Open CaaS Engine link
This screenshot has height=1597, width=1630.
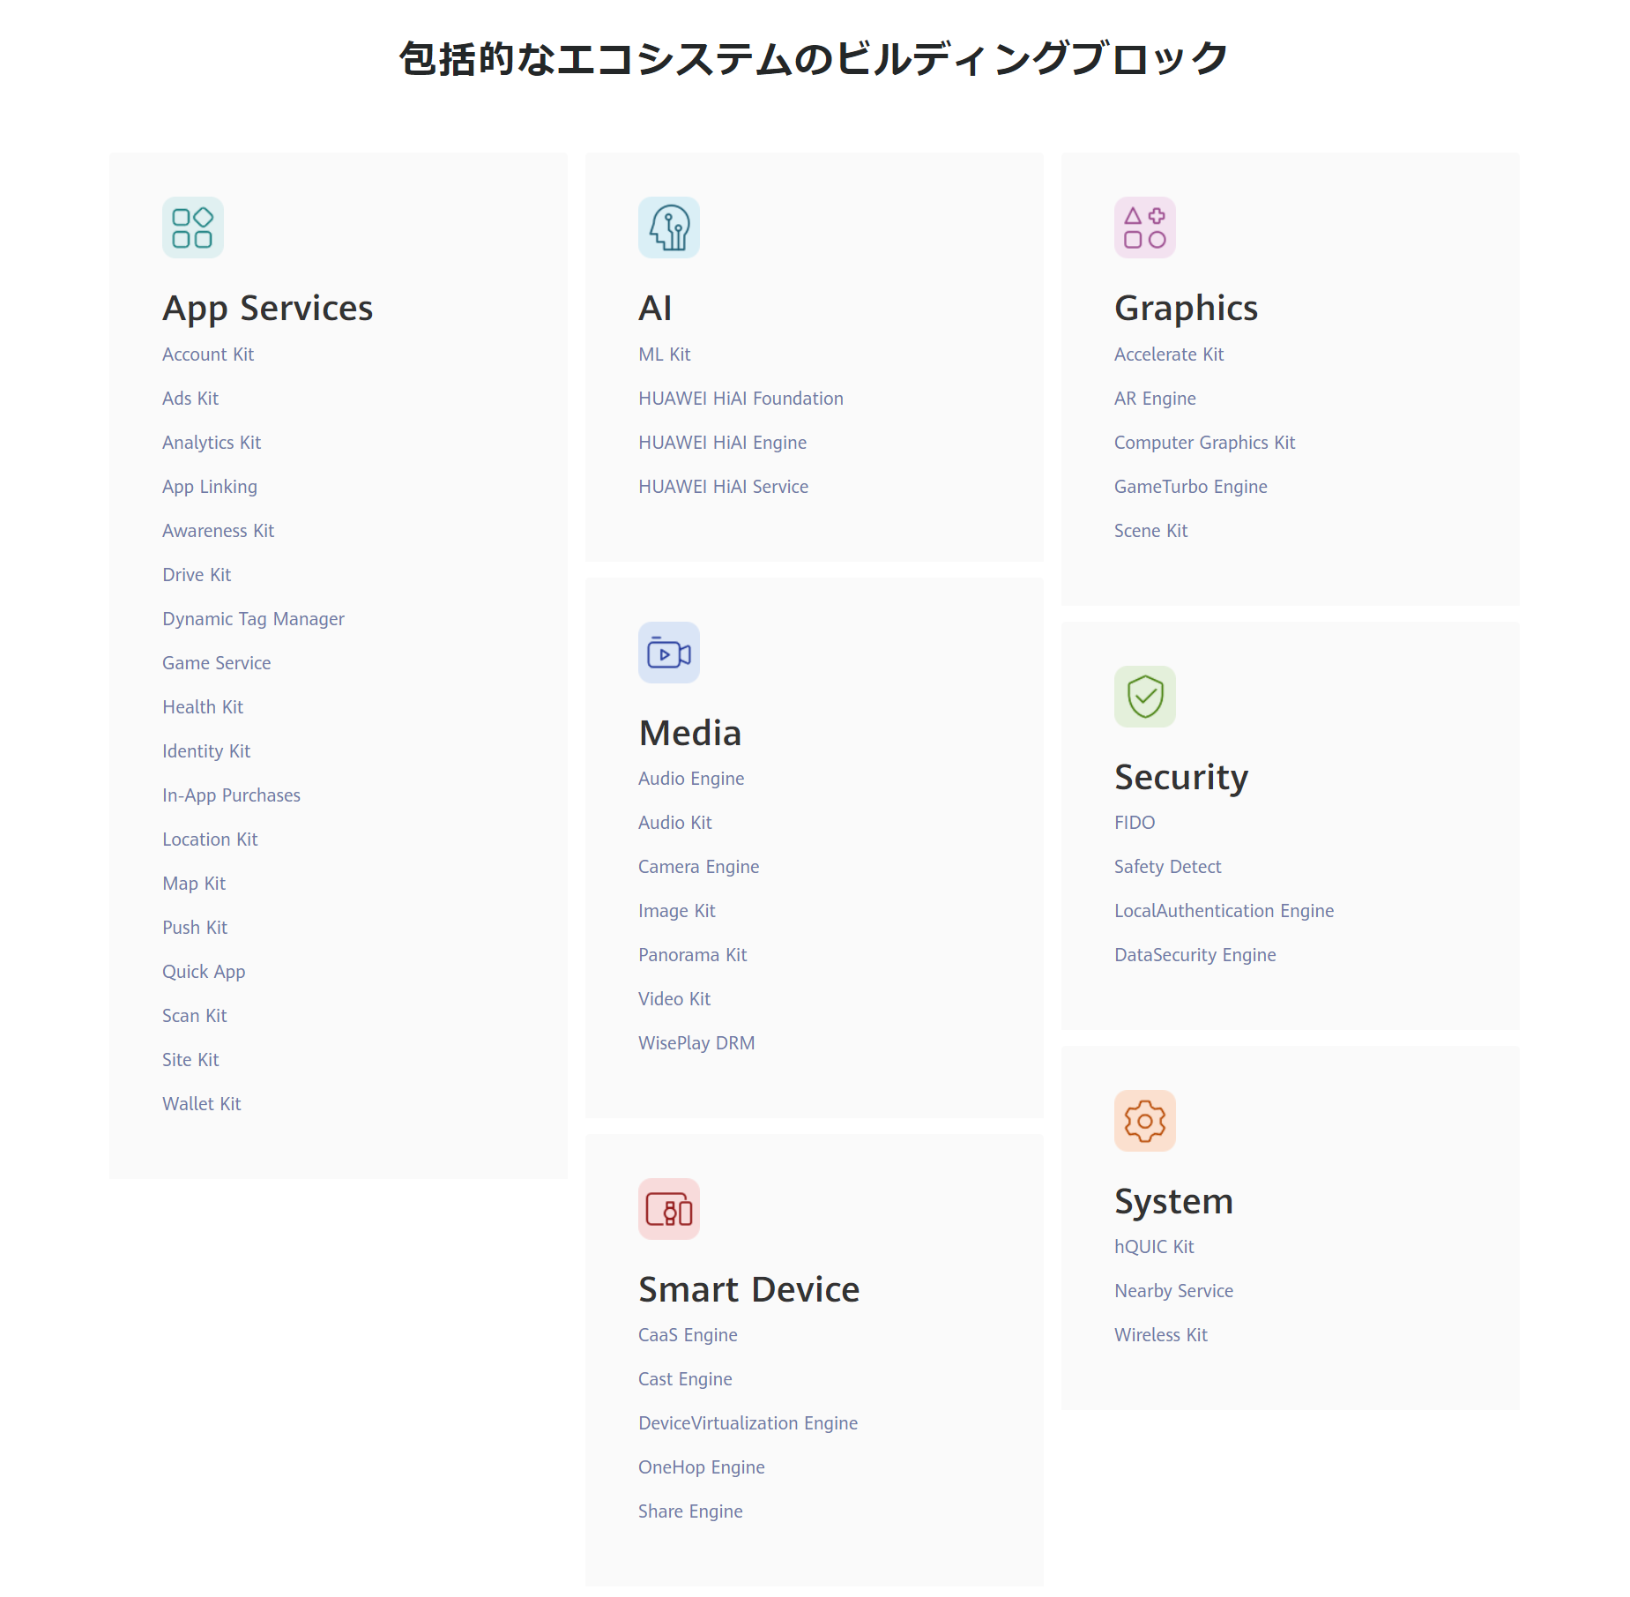688,1335
